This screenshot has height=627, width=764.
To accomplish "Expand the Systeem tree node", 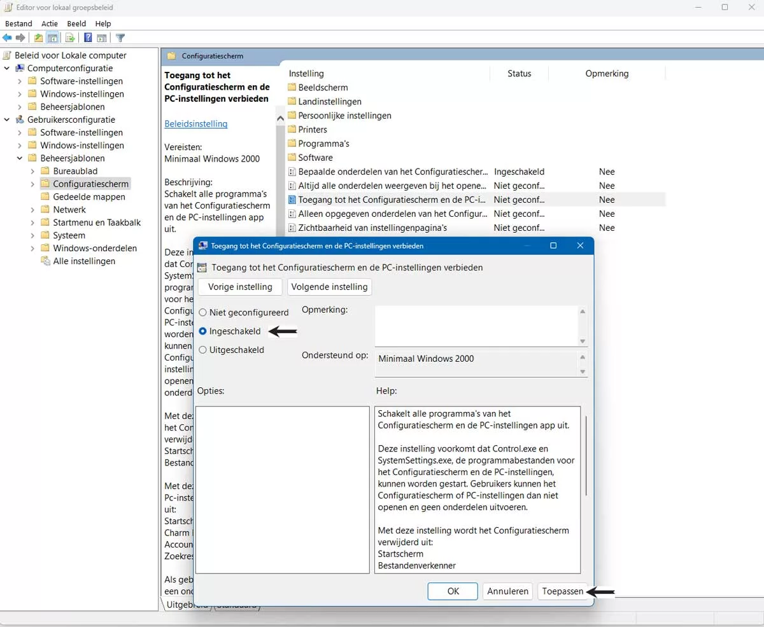I will click(32, 235).
